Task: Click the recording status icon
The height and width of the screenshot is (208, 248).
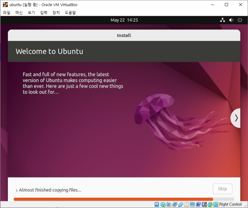Action: coord(198,204)
